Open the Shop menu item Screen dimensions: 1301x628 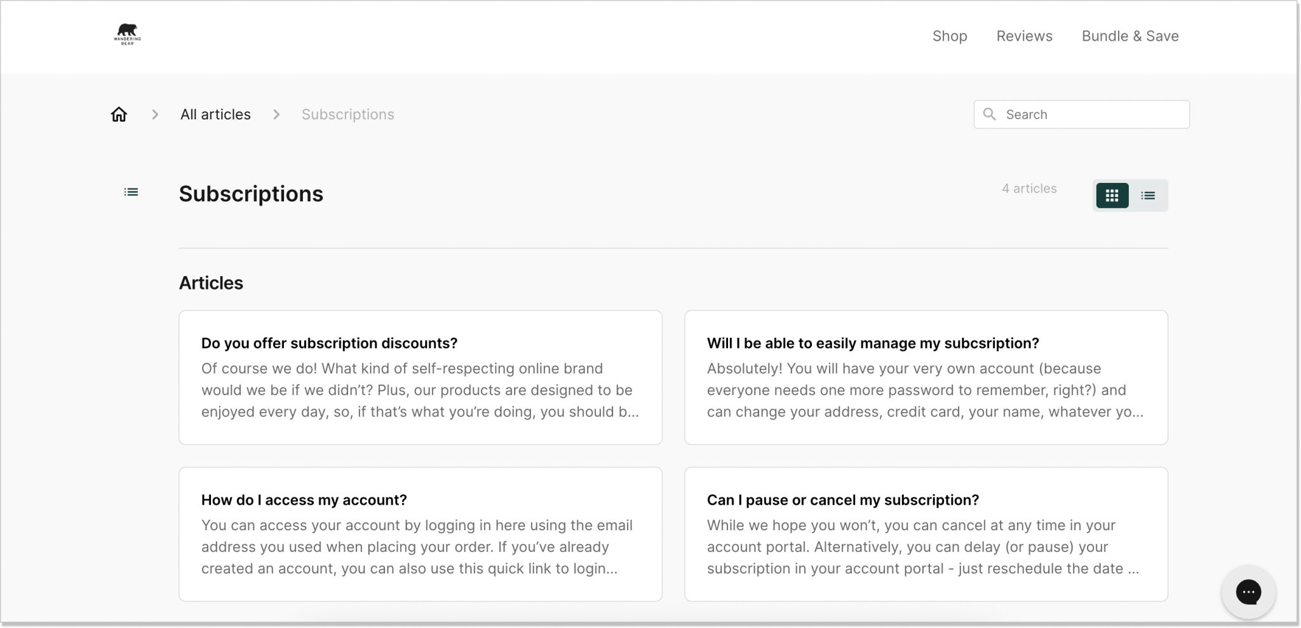coord(949,36)
